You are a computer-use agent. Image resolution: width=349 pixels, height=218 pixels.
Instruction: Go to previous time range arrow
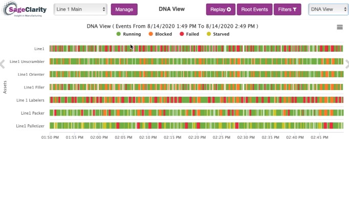click(x=3, y=64)
